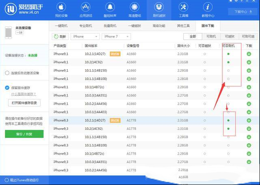
Task: Click the 未连接 connection status text
Action: (x=32, y=56)
